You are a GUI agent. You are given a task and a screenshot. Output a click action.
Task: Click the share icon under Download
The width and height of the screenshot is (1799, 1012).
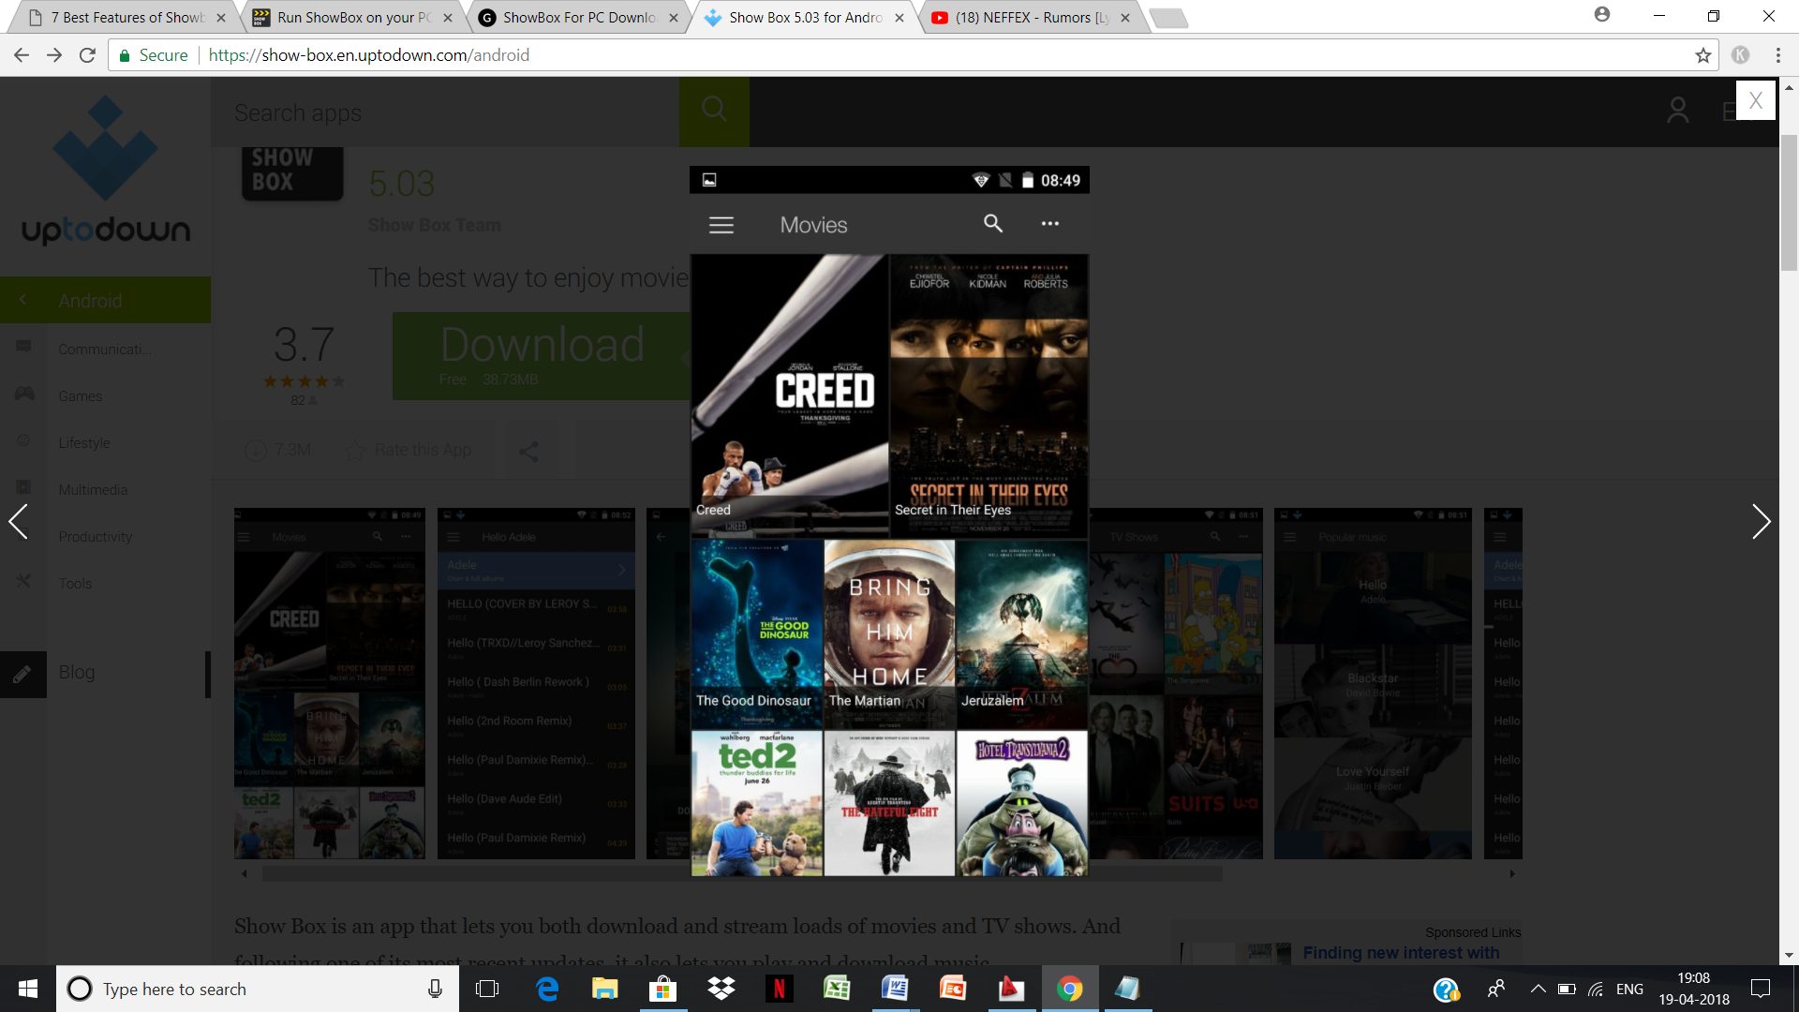[528, 452]
